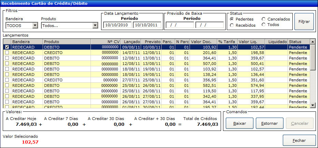
Task: Check the row with Valor Doc. 342,40
Action: [x=7, y=96]
